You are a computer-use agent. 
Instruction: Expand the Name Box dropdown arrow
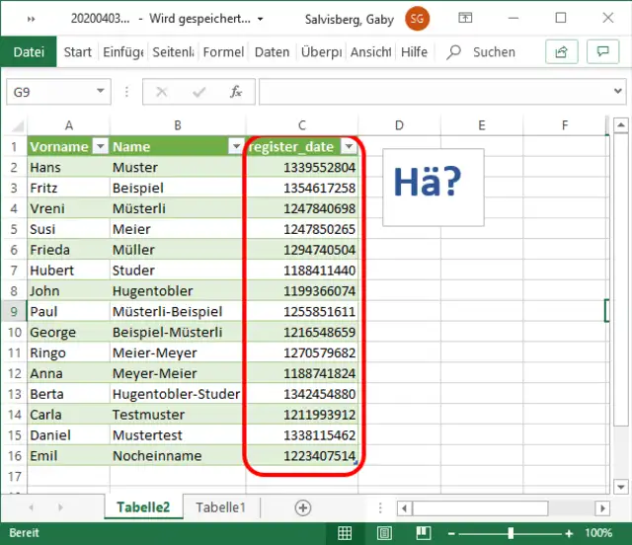[101, 92]
